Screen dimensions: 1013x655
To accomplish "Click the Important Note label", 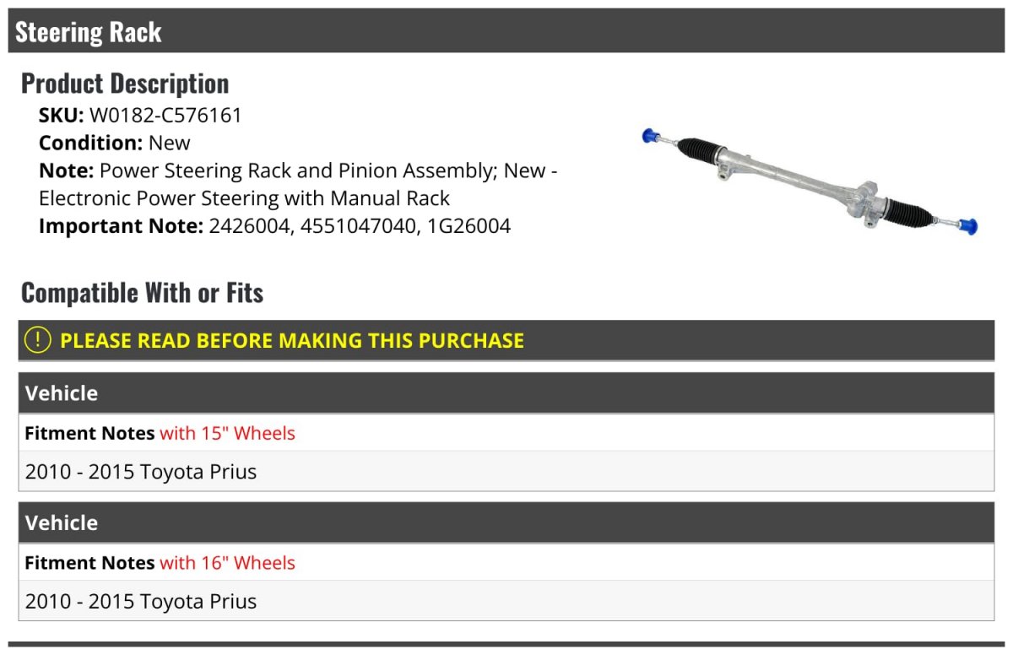I will pyautogui.click(x=122, y=226).
